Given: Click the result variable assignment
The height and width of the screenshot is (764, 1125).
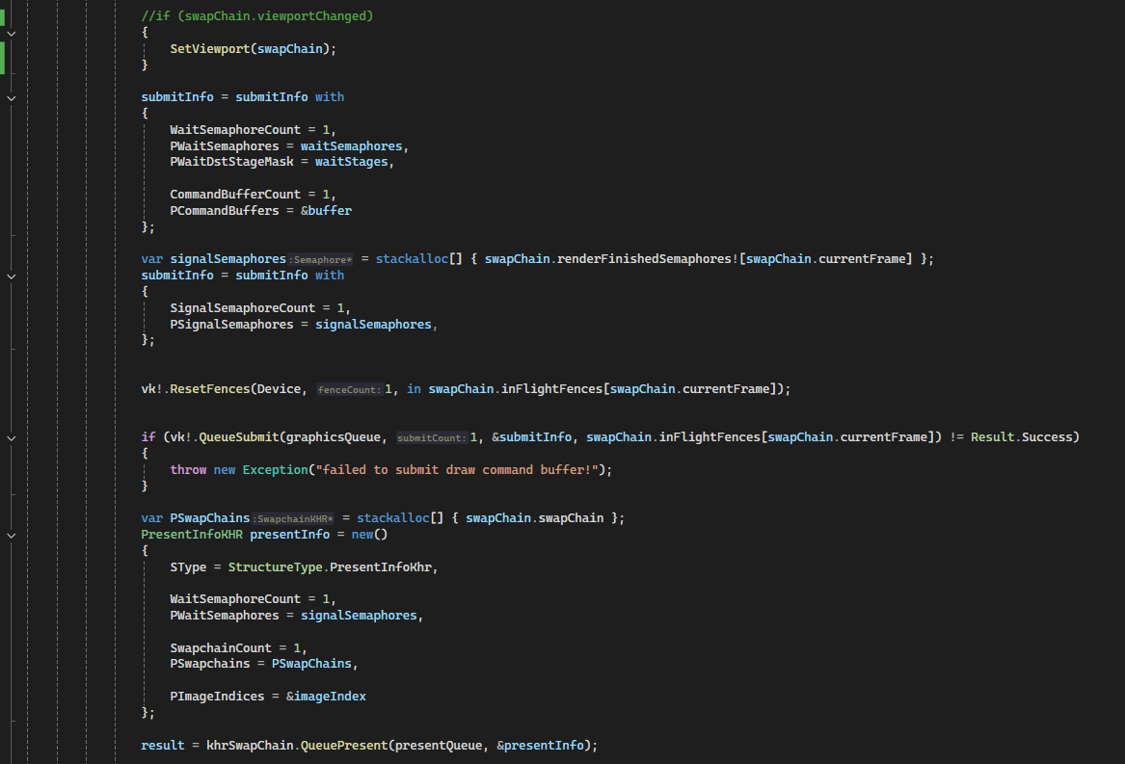Looking at the screenshot, I should pos(162,746).
